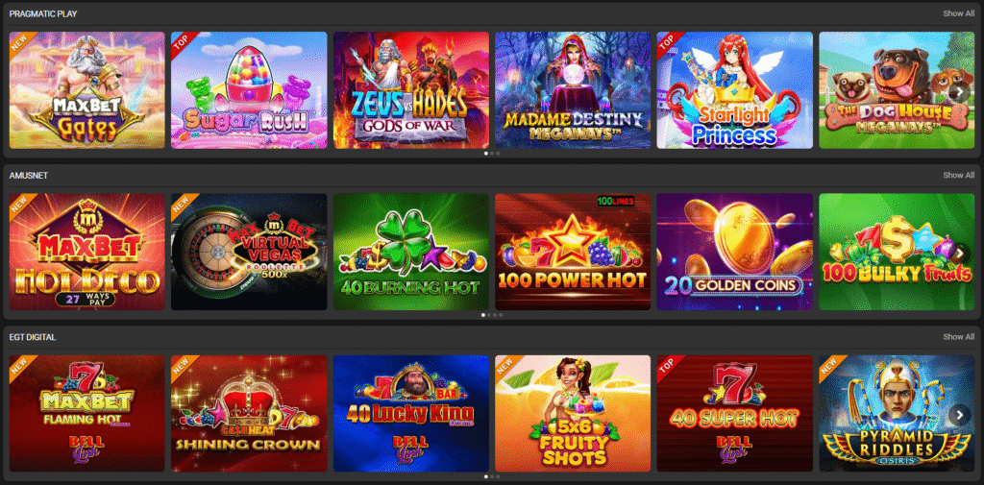This screenshot has width=984, height=485.
Task: Play 5x6 Fruity Shots game
Action: [x=573, y=414]
